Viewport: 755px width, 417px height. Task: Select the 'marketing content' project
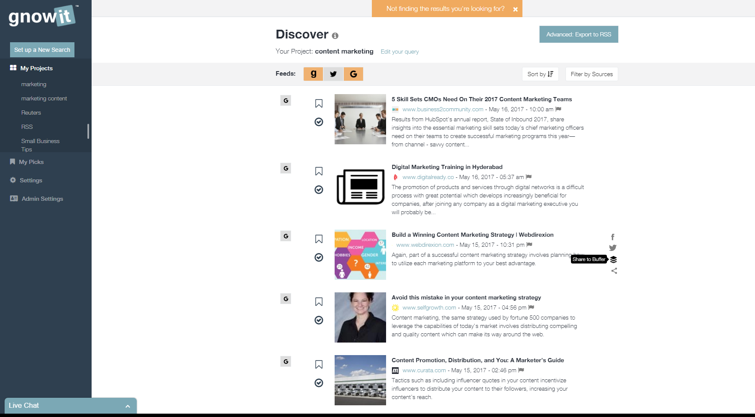pos(44,98)
